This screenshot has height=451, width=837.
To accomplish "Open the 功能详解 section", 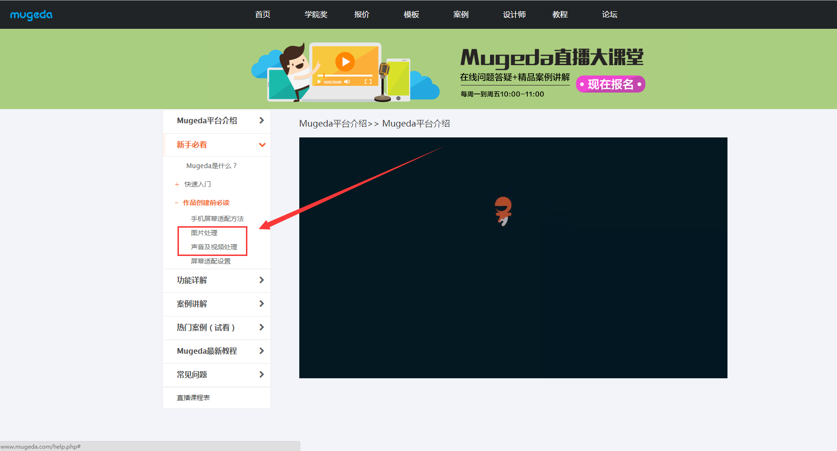I will pos(192,280).
